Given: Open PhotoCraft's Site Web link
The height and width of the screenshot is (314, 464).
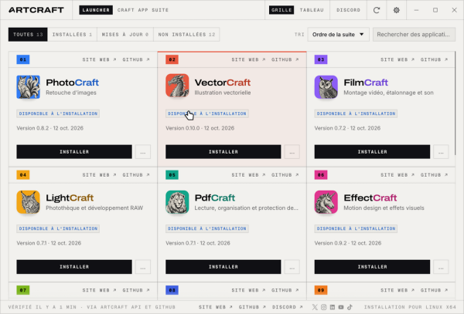Looking at the screenshot, I should tap(99, 59).
